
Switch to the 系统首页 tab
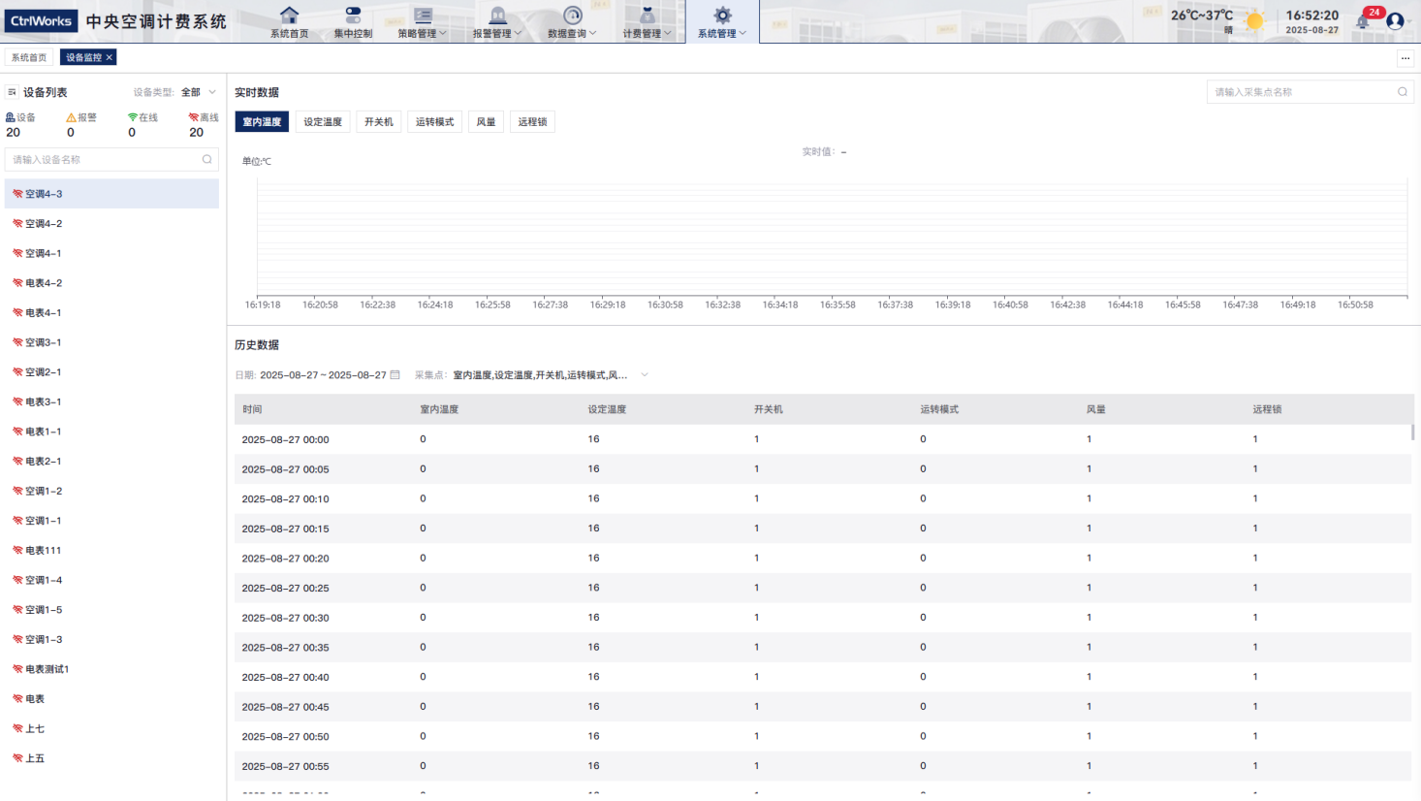(29, 58)
